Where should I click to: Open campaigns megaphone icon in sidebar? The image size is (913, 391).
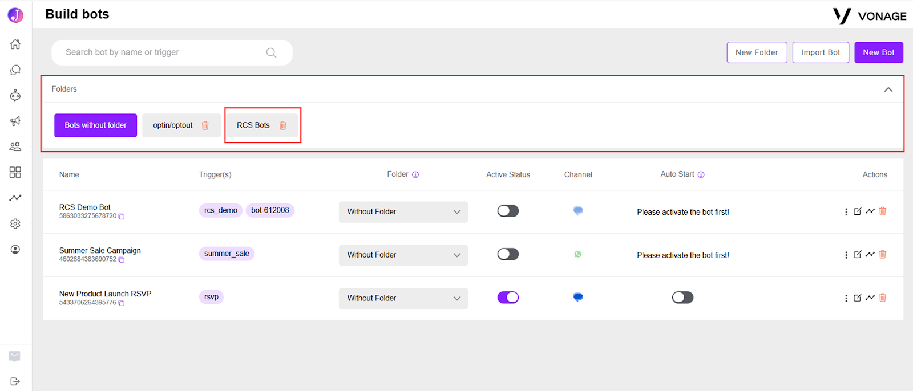point(15,121)
